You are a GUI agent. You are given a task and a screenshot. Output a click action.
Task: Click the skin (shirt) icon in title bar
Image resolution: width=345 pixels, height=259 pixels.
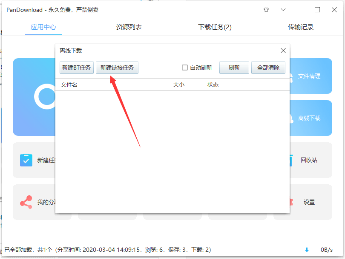coord(266,10)
